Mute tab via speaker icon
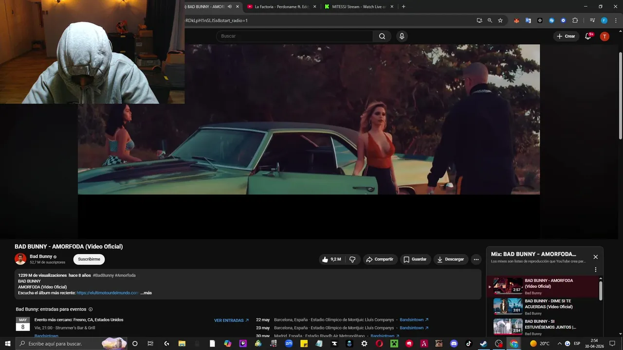623x350 pixels. (229, 7)
